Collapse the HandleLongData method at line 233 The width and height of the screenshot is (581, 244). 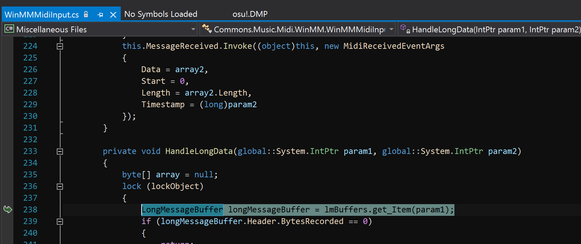tap(60, 151)
